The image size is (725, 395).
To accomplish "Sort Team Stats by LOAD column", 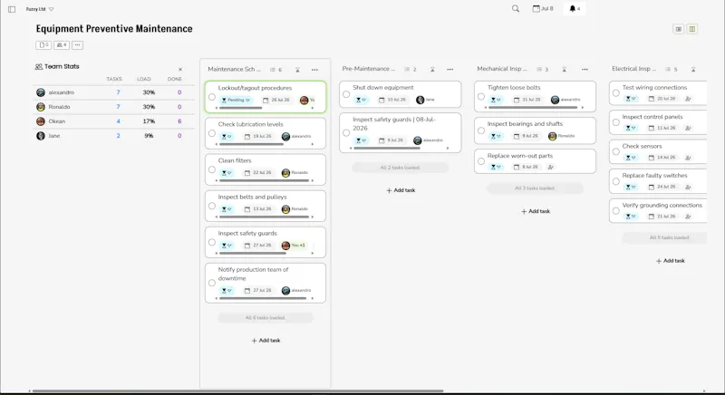I will (x=144, y=79).
